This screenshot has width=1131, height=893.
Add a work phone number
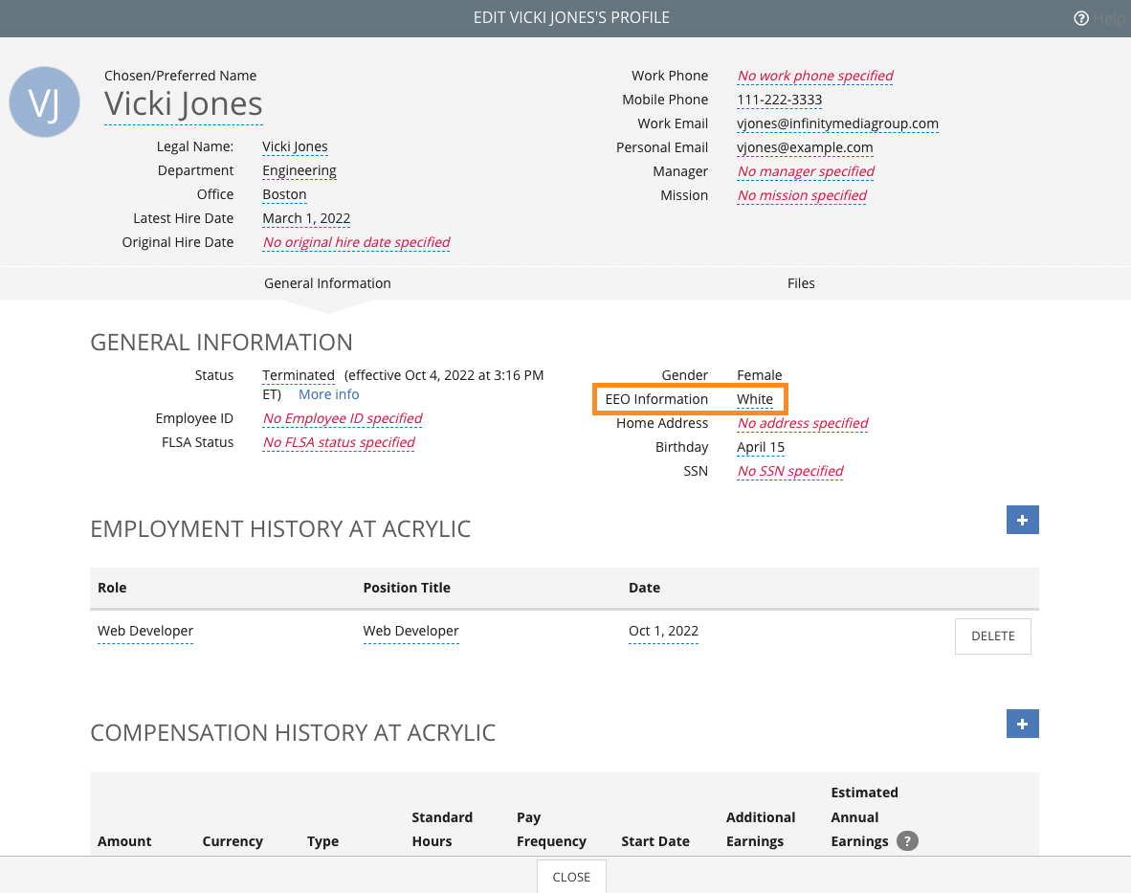[x=815, y=76]
